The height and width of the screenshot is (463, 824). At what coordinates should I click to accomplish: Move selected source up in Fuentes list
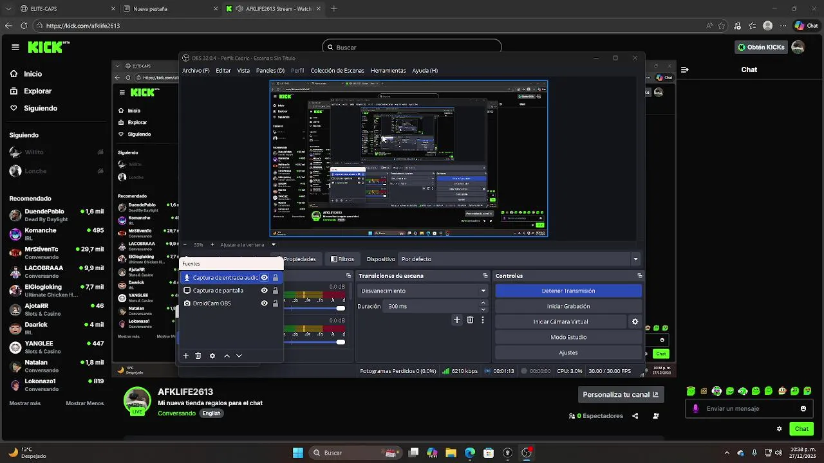coord(227,356)
